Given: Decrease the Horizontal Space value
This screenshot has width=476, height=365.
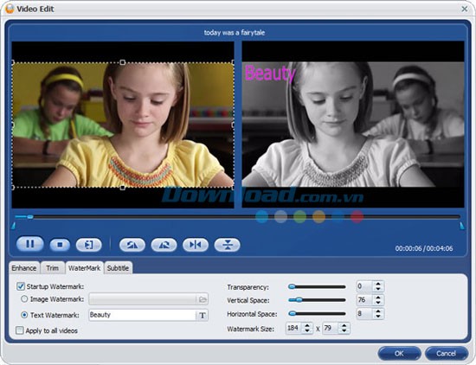Looking at the screenshot, I should tap(378, 317).
